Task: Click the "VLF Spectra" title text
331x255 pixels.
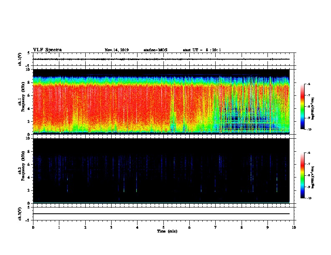Action: pos(48,50)
